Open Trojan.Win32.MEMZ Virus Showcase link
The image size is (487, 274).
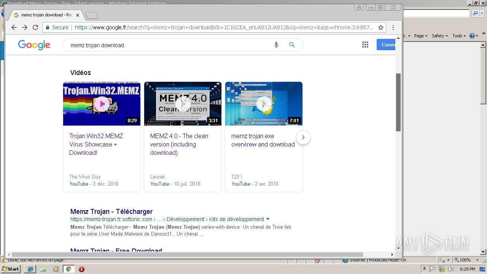point(96,144)
